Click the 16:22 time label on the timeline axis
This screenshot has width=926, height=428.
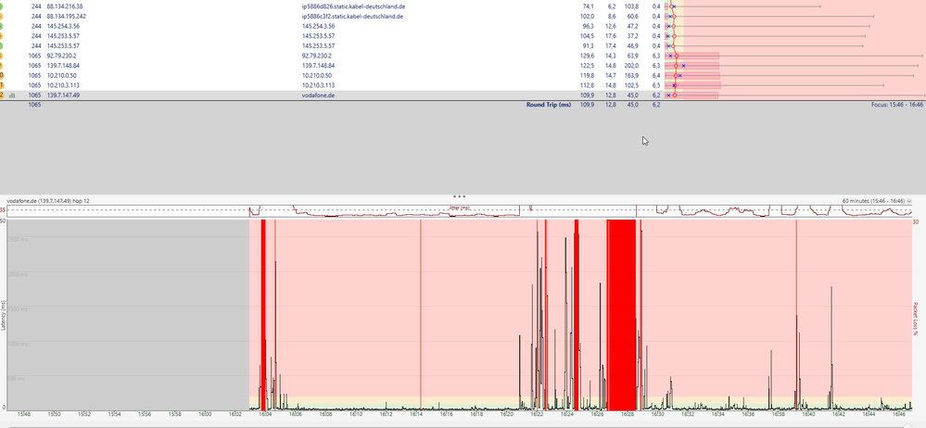click(x=537, y=414)
